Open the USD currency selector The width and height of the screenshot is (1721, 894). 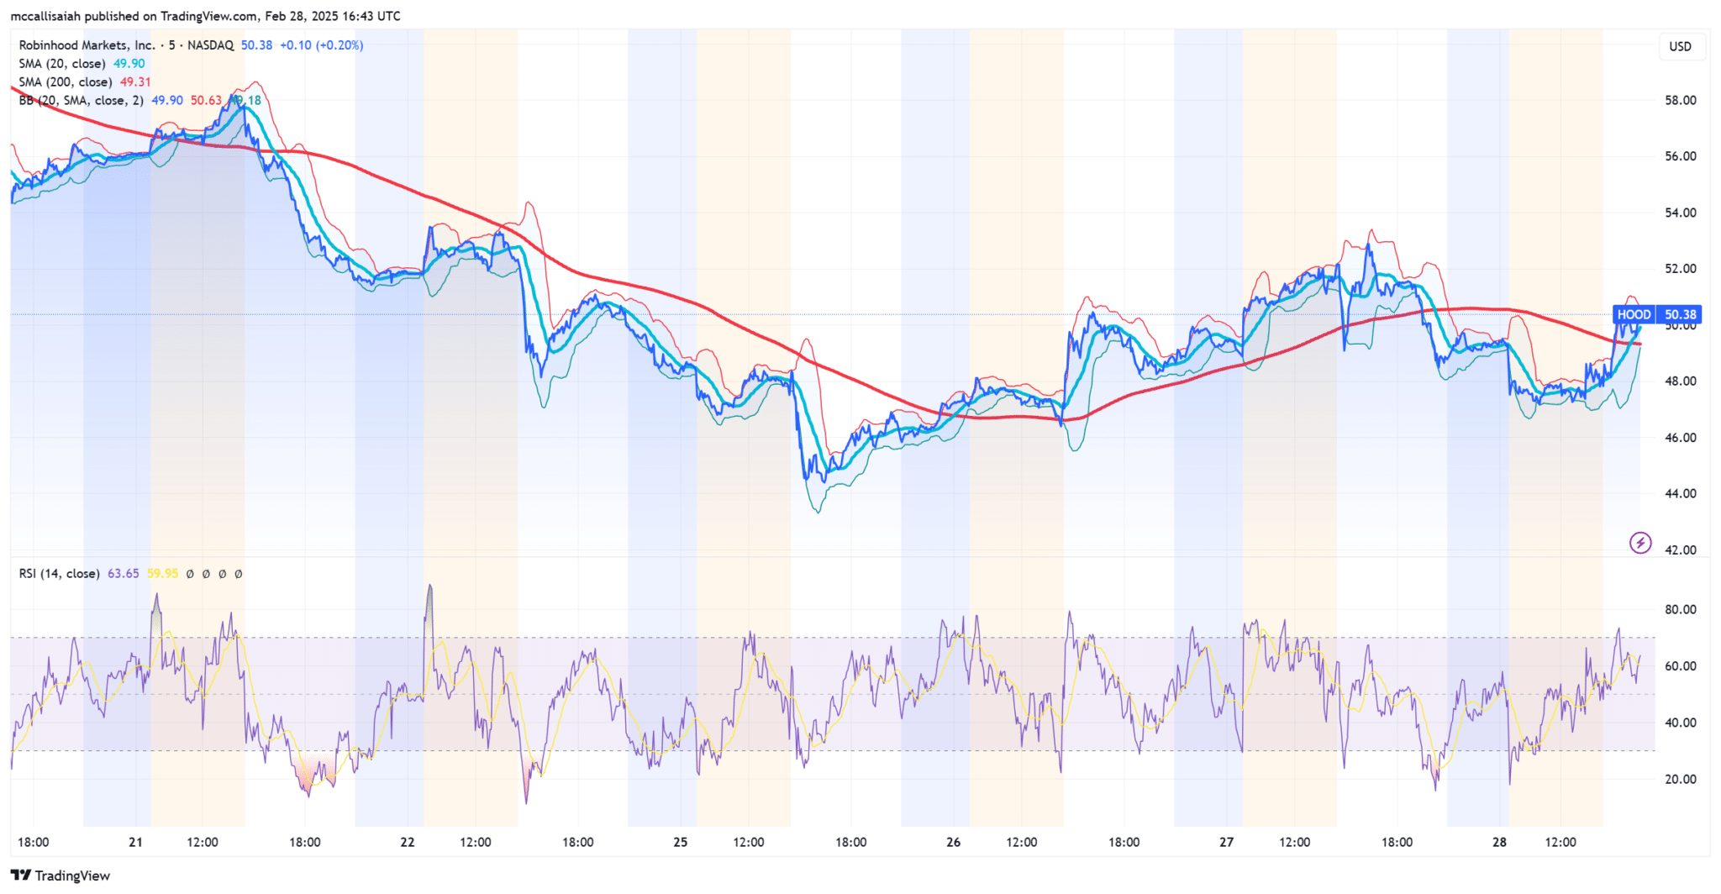1680,46
